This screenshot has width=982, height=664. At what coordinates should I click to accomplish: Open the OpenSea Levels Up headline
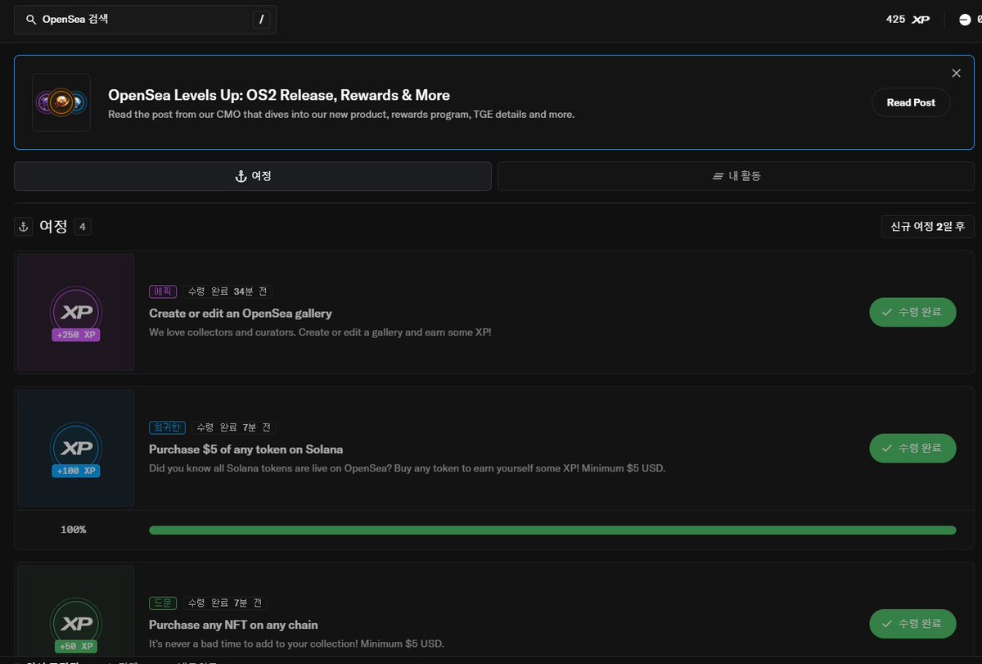coord(279,95)
